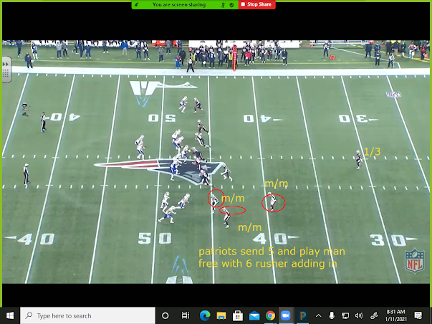The image size is (432, 324).
Task: Open Task View from the taskbar
Action: [x=185, y=315]
